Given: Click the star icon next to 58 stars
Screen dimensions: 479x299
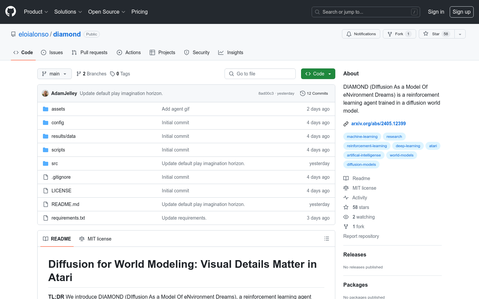Looking at the screenshot, I should coord(346,207).
